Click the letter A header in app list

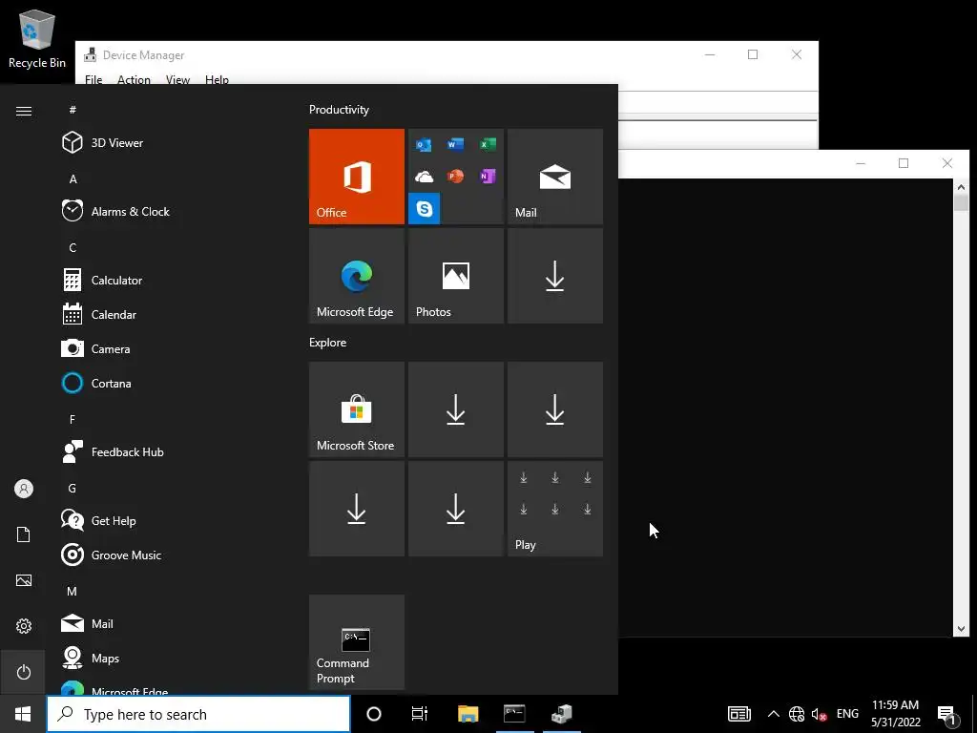coord(73,179)
